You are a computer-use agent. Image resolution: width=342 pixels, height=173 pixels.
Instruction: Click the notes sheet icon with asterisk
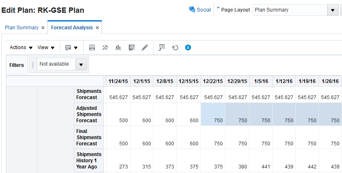pyautogui.click(x=132, y=47)
